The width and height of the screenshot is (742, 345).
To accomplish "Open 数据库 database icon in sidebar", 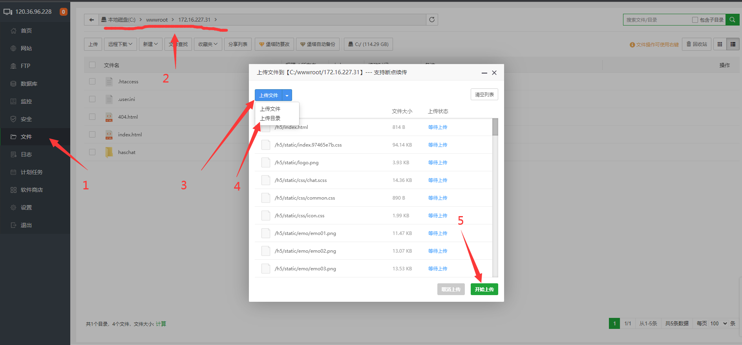I will [13, 84].
